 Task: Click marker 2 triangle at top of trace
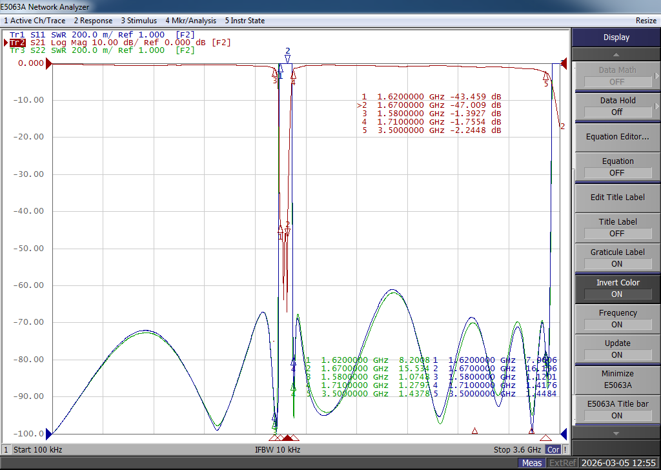pos(287,59)
